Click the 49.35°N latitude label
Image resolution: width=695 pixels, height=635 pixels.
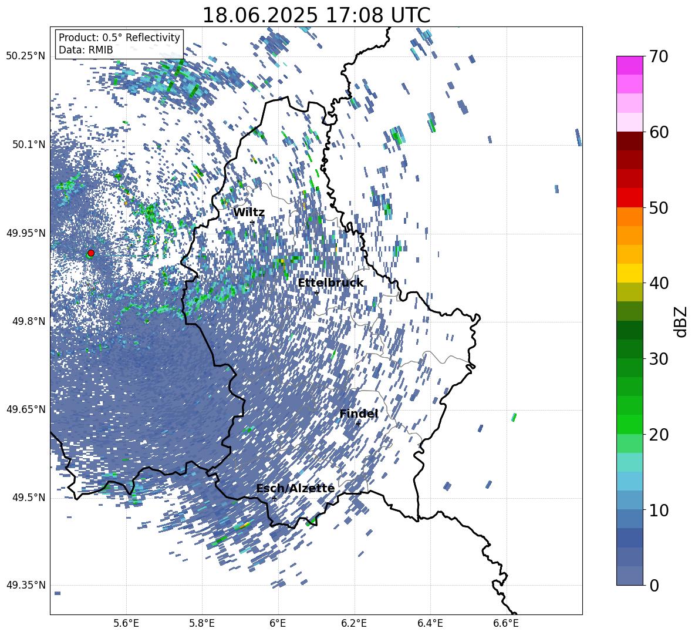click(26, 585)
